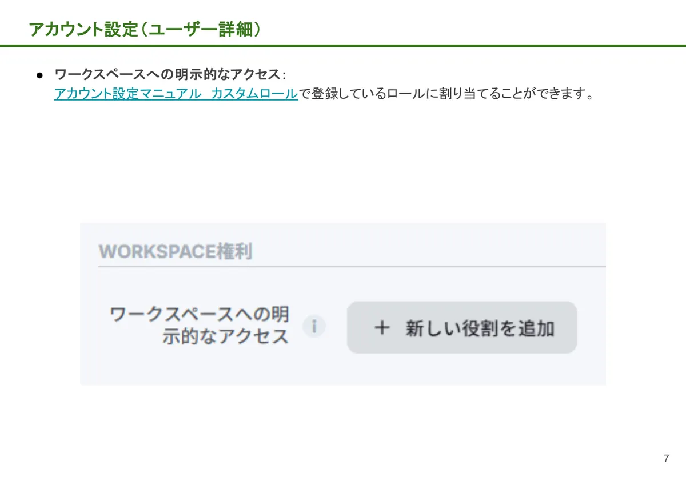686x485 pixels.
Task: Click the bold bullet text ワークスペースへの明示的なアクセス:
Action: 170,75
